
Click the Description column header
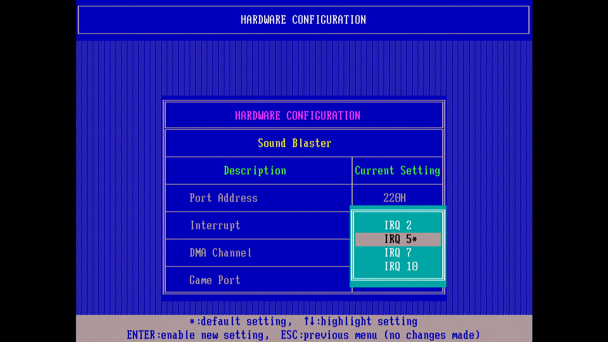tap(255, 171)
